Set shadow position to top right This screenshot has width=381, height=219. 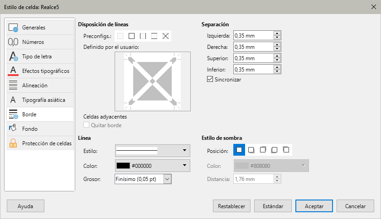pyautogui.click(x=263, y=150)
